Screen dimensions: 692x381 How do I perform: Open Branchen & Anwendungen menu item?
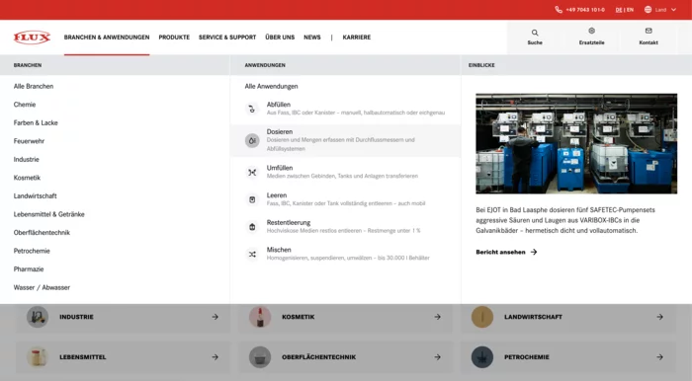click(x=107, y=38)
